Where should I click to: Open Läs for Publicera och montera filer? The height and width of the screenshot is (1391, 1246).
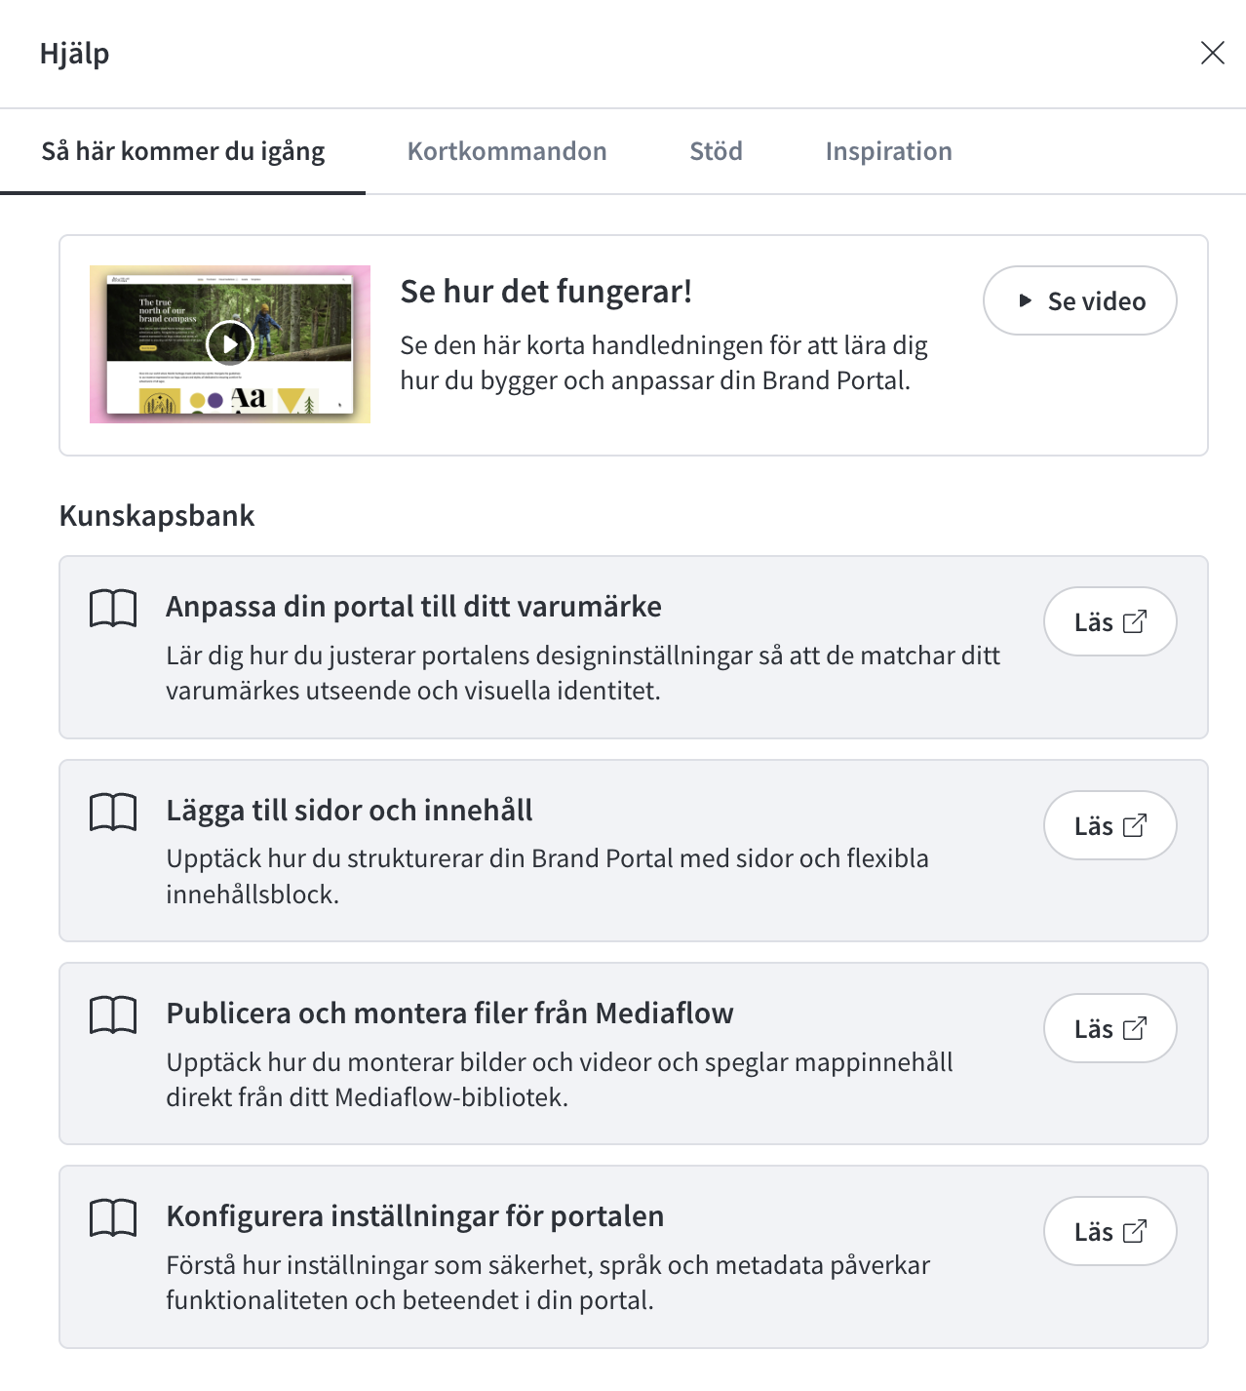tap(1110, 1028)
